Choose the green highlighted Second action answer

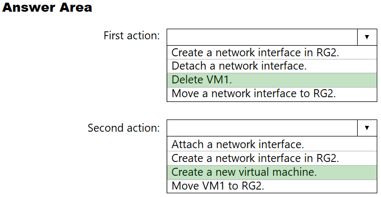point(272,172)
